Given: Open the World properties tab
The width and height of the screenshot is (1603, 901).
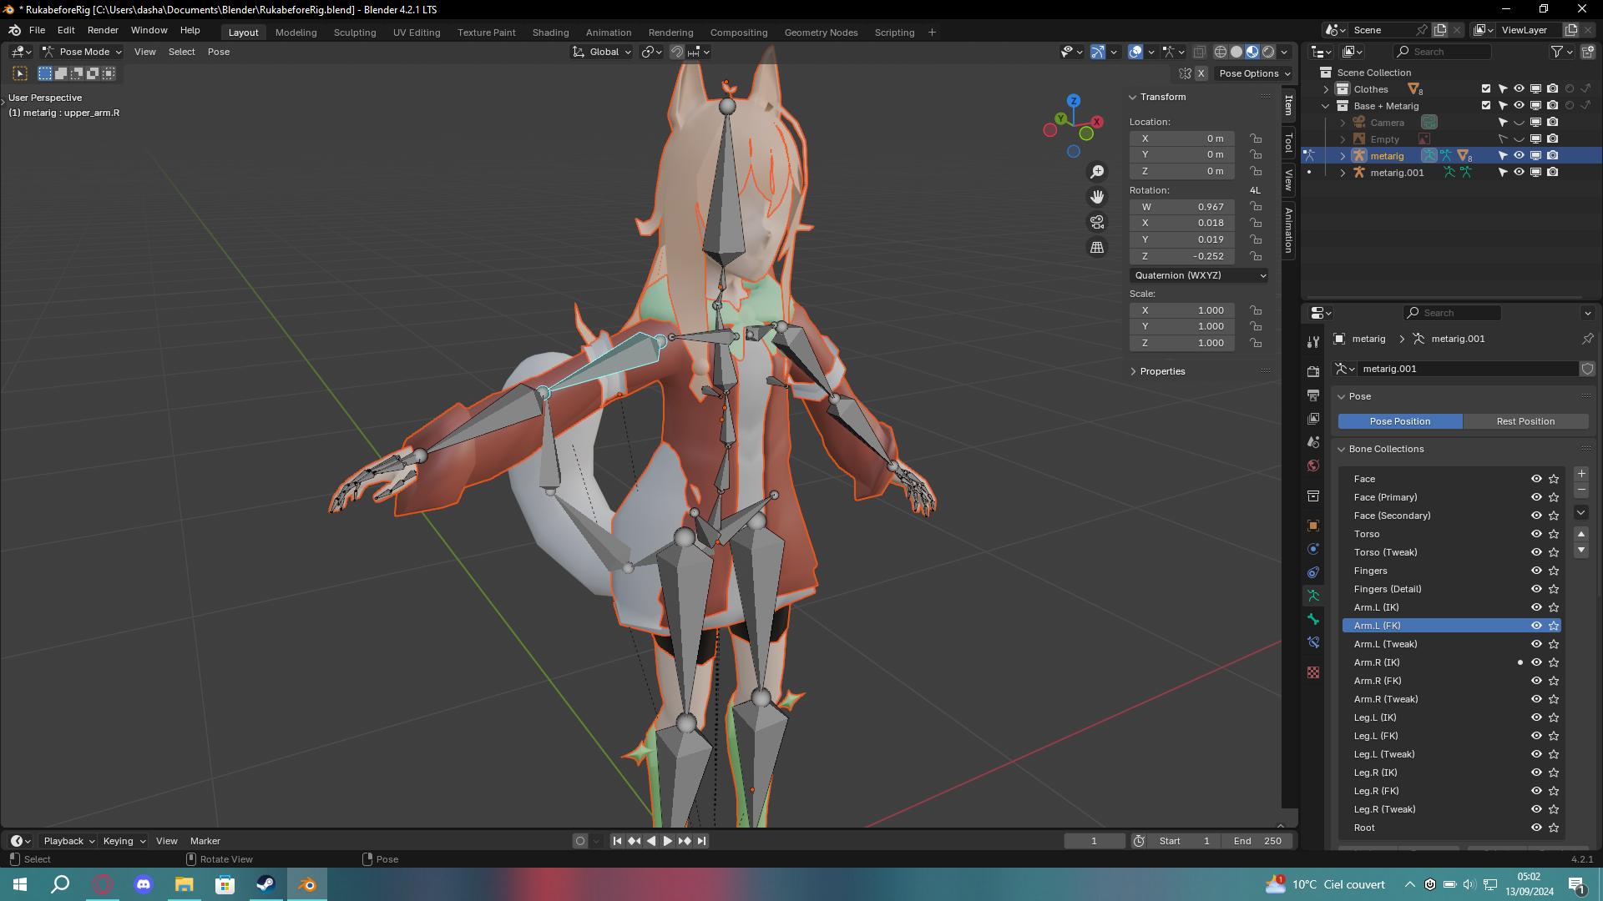Looking at the screenshot, I should tap(1313, 466).
